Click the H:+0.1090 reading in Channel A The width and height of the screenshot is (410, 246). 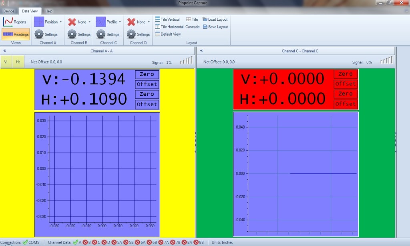coord(84,99)
